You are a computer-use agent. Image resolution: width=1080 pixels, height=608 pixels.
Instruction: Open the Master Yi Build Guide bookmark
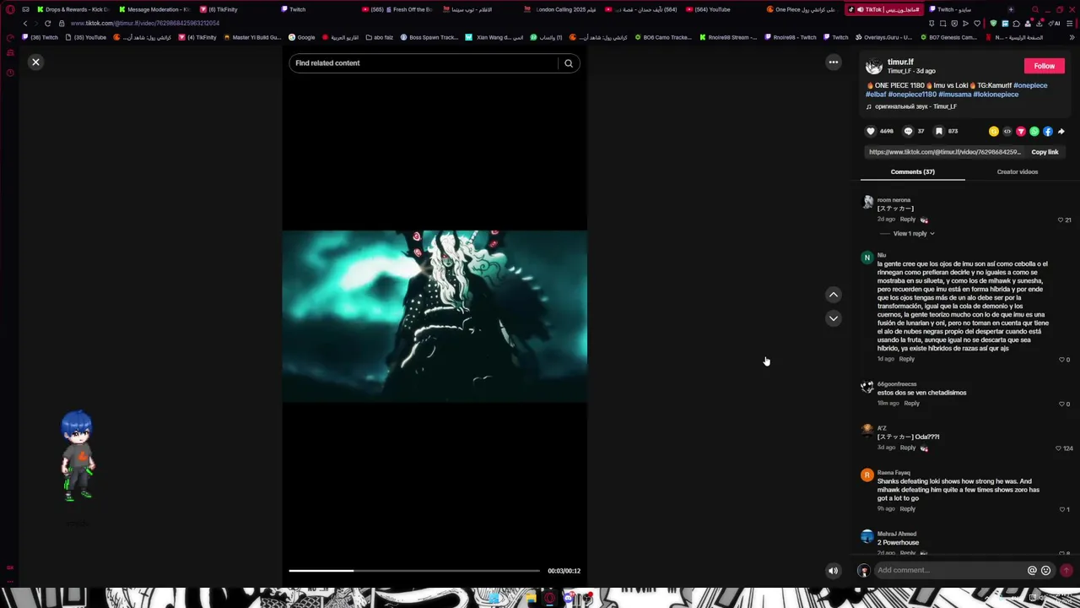click(x=252, y=37)
